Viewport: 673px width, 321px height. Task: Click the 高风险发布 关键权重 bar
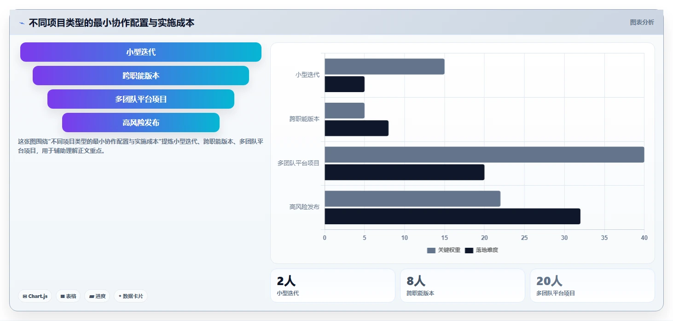(x=412, y=198)
